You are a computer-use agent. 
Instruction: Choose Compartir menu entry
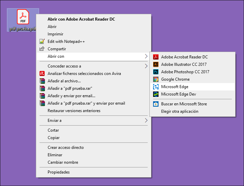click(x=94, y=49)
